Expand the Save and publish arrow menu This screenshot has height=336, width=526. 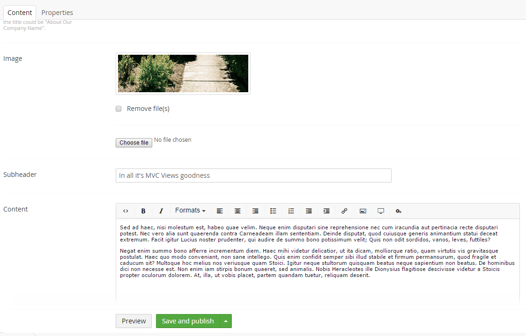click(x=226, y=321)
